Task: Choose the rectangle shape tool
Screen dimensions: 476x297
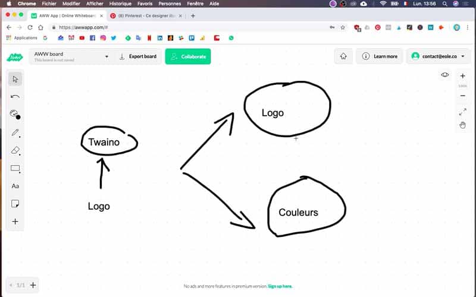Action: tap(15, 168)
